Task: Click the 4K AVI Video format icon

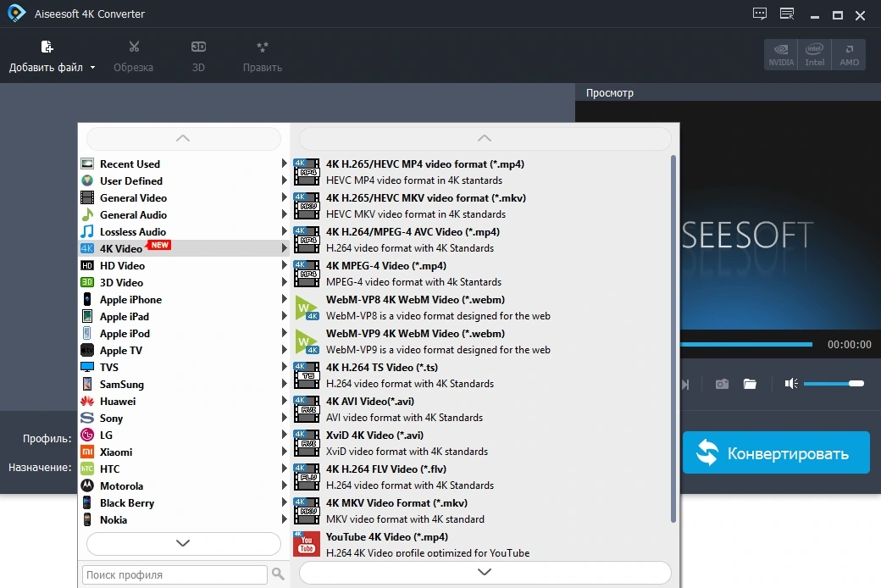Action: tap(307, 409)
